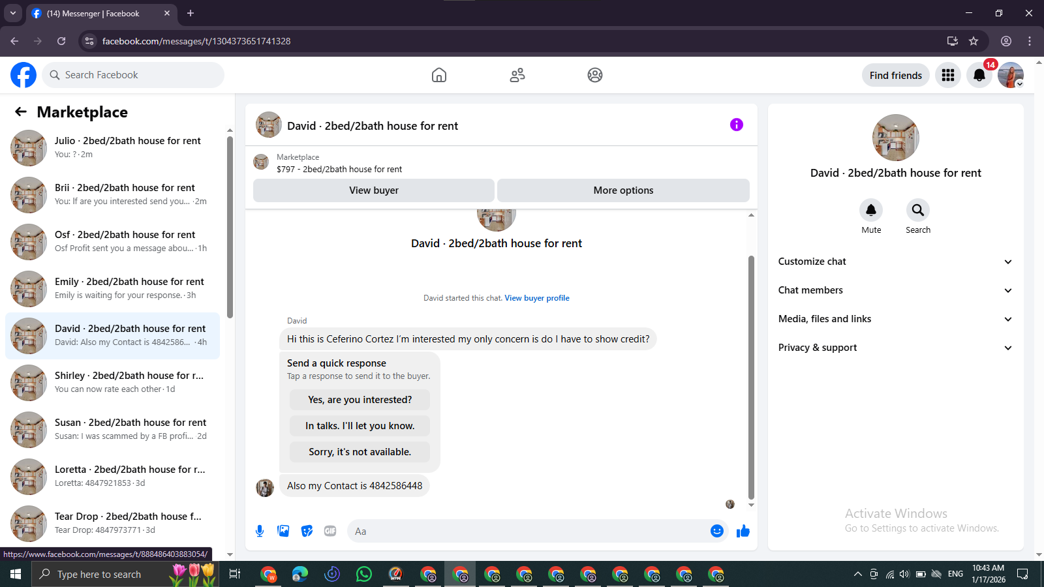Open View buyer profile link
Image resolution: width=1044 pixels, height=587 pixels.
click(536, 298)
